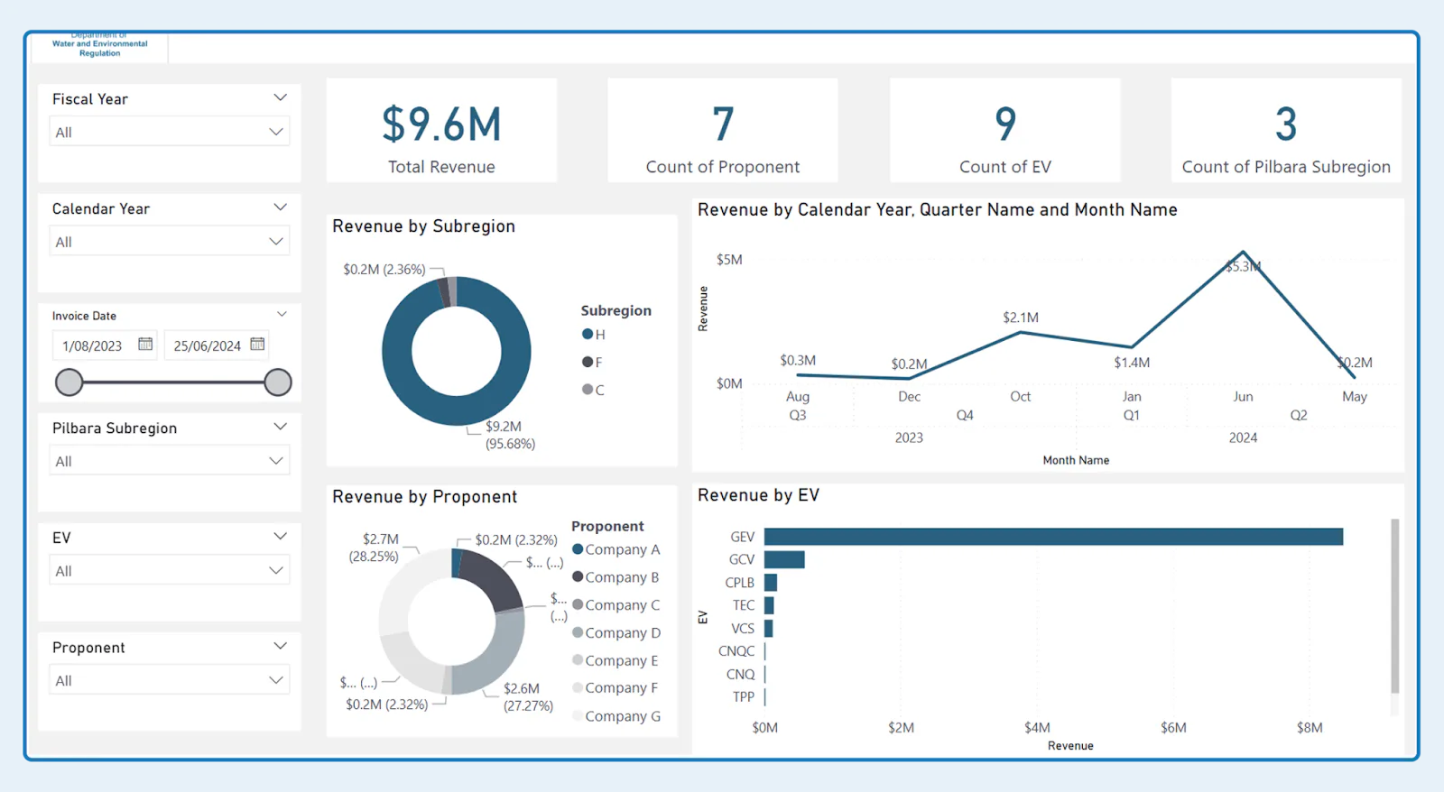Collapse the Fiscal Year slicer header chevron

click(x=280, y=97)
